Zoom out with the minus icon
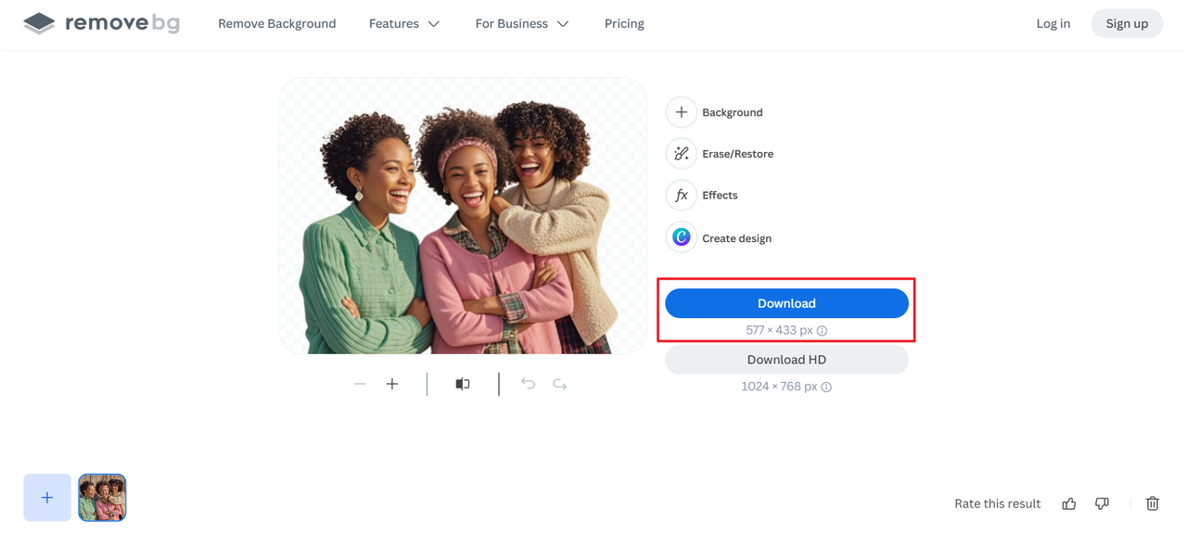Image resolution: width=1187 pixels, height=535 pixels. point(360,384)
